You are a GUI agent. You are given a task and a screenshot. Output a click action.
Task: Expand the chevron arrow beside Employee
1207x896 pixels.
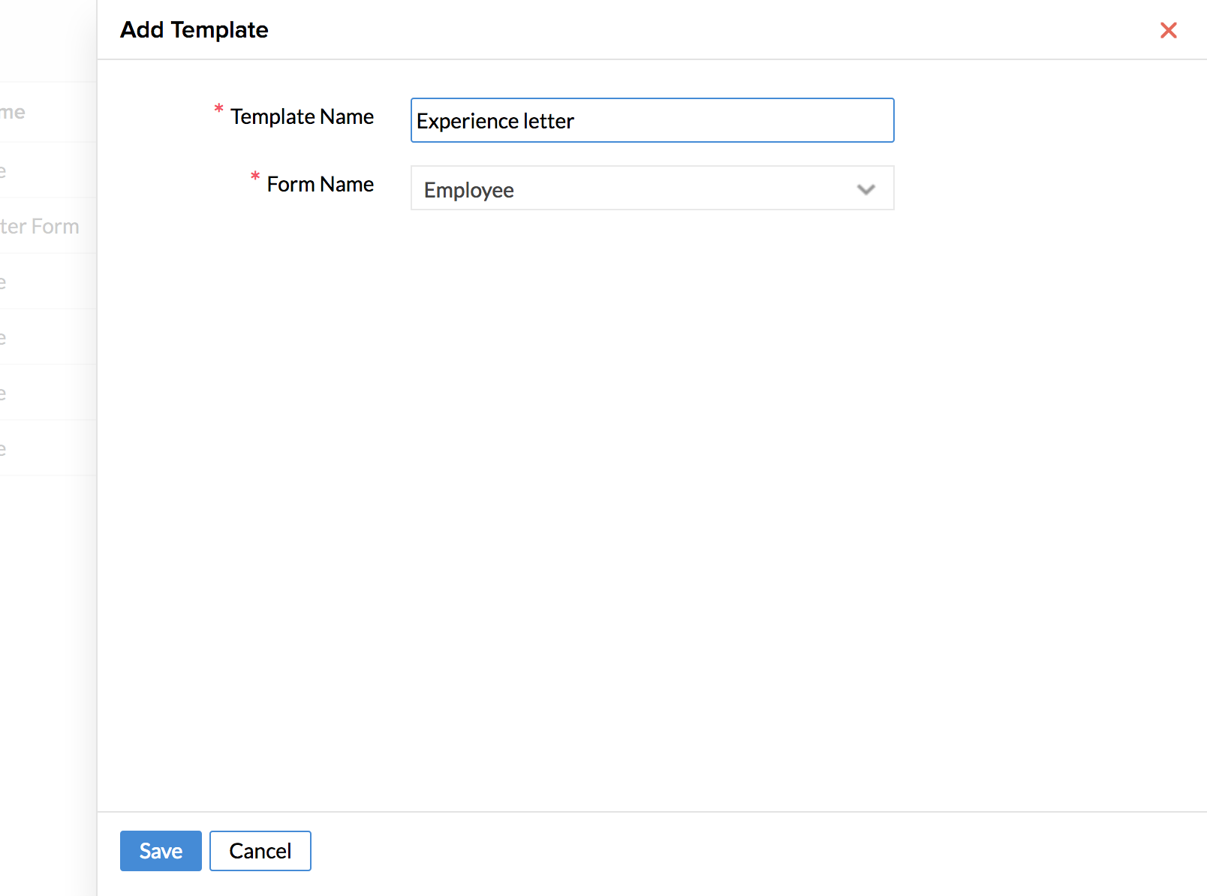tap(865, 189)
